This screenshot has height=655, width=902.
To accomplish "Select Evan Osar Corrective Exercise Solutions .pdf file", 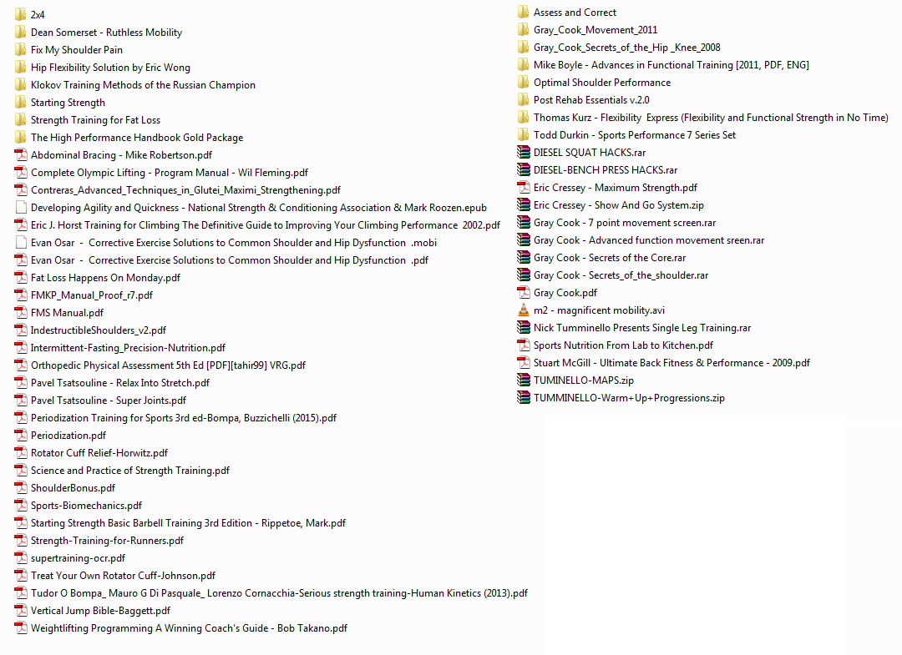I will click(230, 259).
